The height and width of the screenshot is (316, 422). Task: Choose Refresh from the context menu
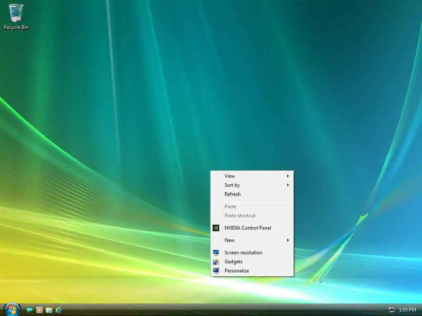coord(252,194)
